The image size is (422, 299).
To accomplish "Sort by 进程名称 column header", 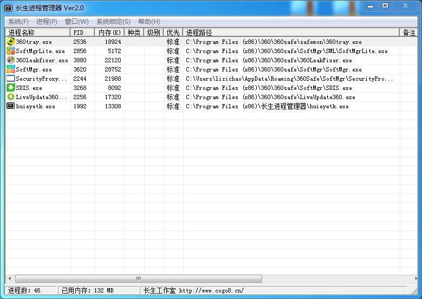I will (38, 32).
